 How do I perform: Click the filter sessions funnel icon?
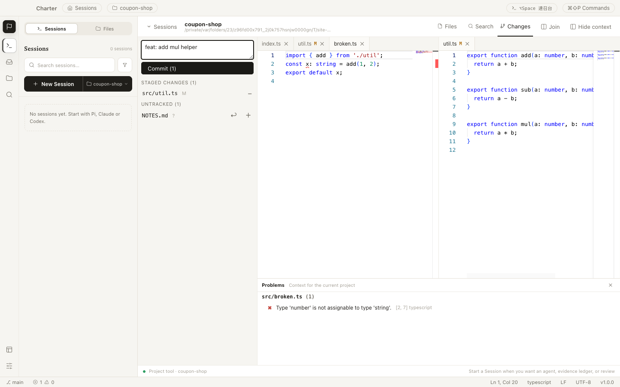[125, 65]
